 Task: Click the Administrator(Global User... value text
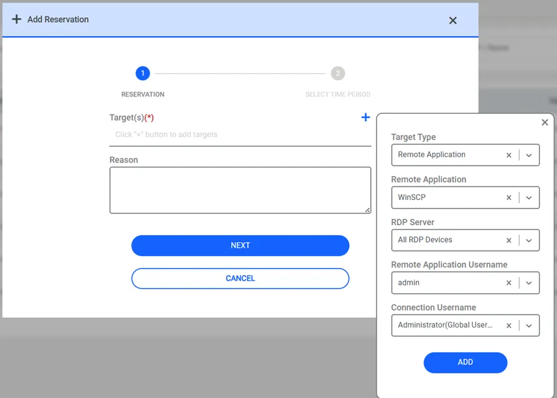point(445,325)
